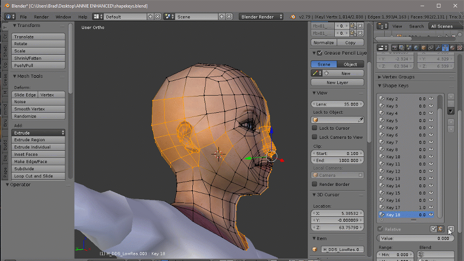Enable the Lock to Cursor checkbox

coord(314,128)
